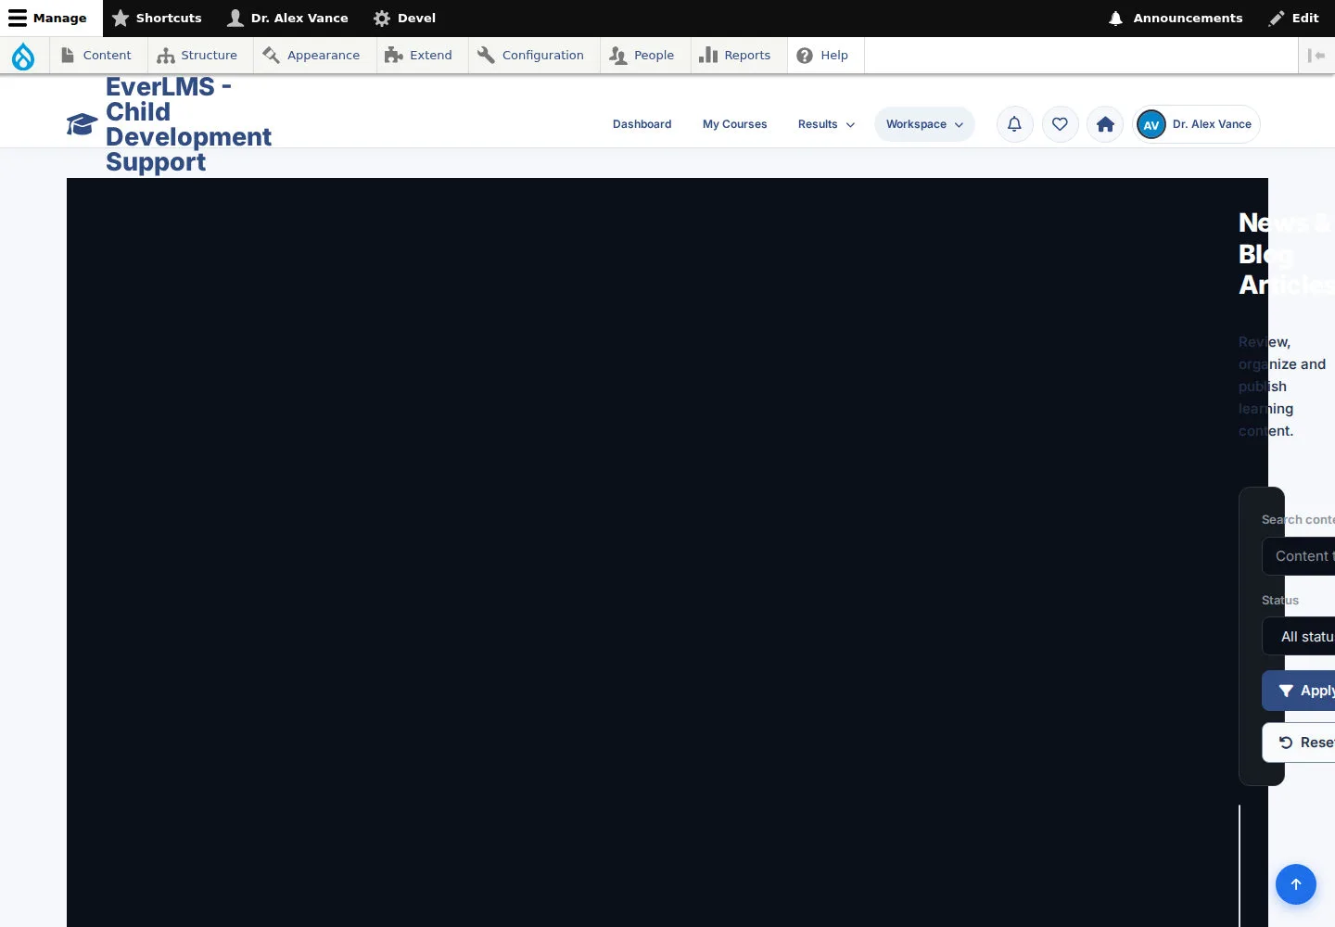The image size is (1335, 927).
Task: Open My Courses page
Action: [735, 124]
